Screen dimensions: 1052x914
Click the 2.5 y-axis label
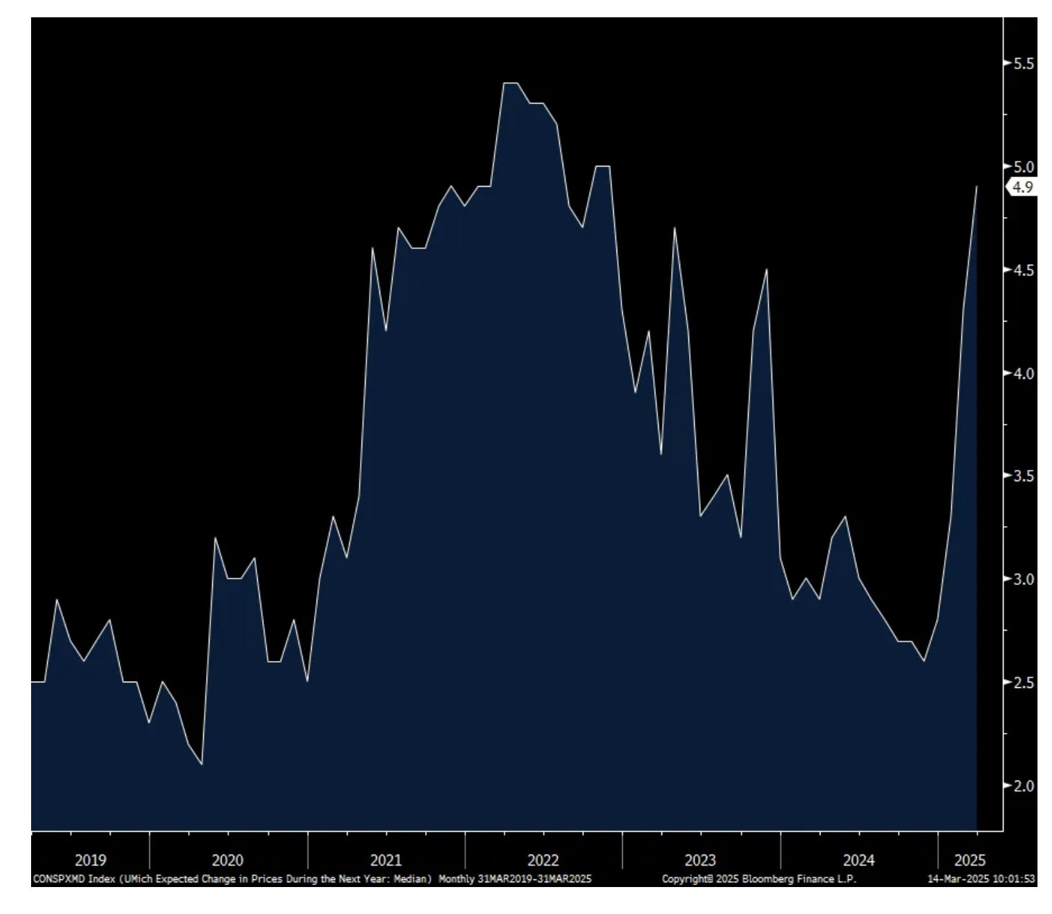1024,682
